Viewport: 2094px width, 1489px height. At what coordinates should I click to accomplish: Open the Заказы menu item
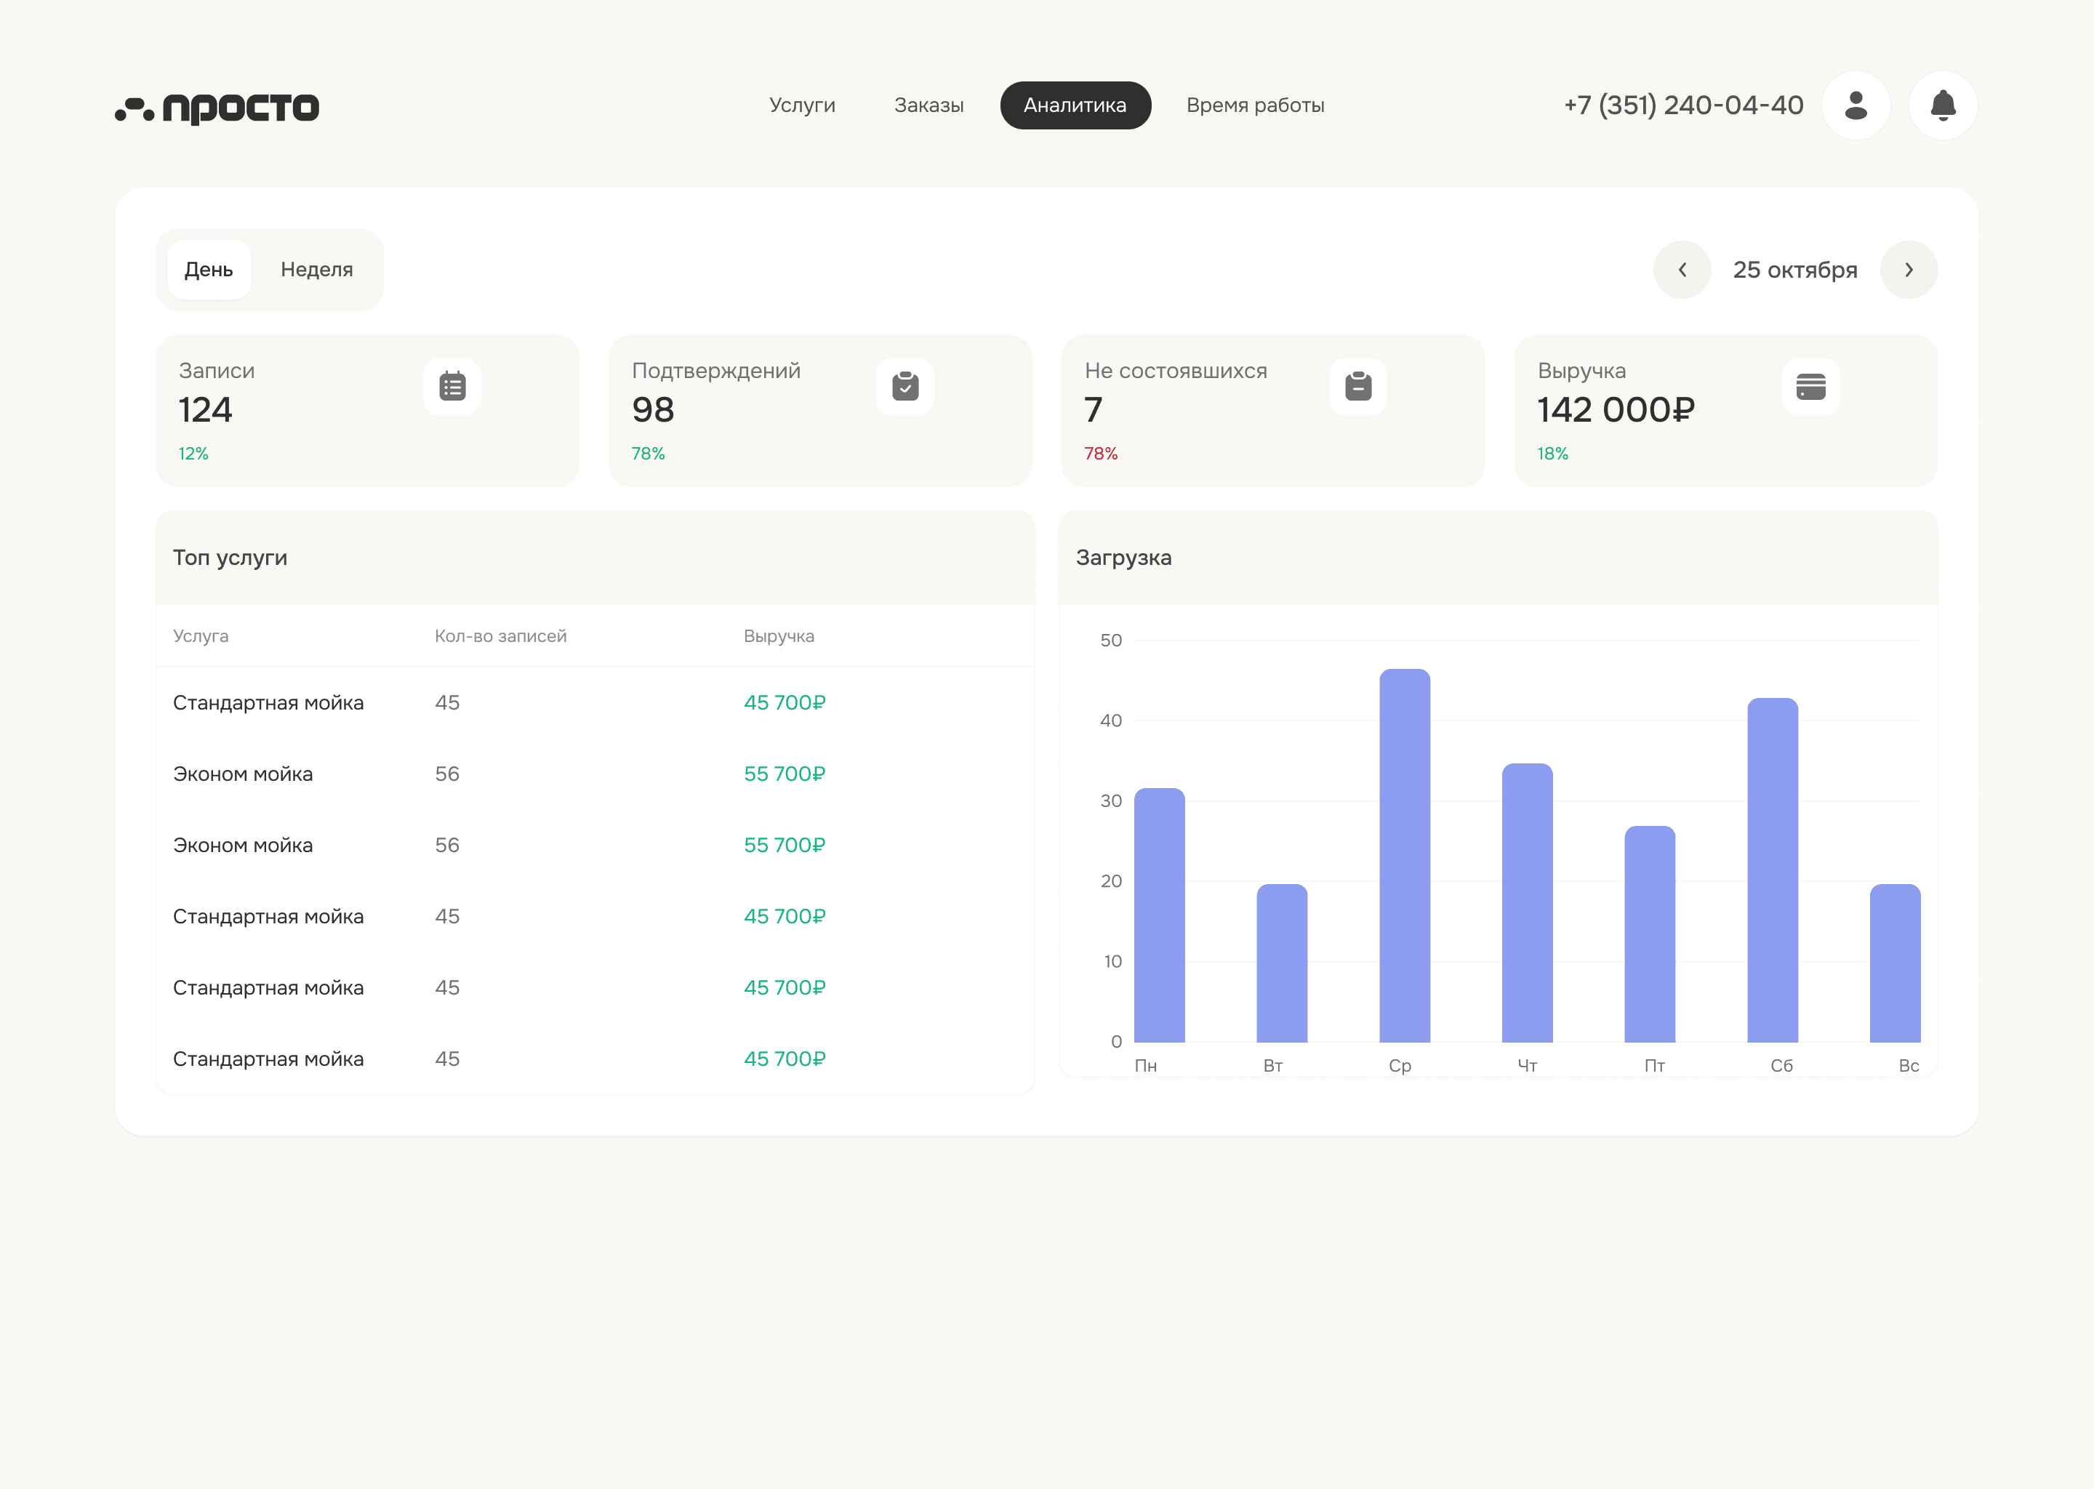928,105
